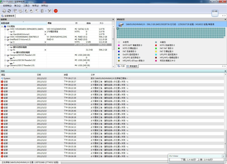Collapse the SAMSUNGHM641JX tree node

click(x=5, y=45)
